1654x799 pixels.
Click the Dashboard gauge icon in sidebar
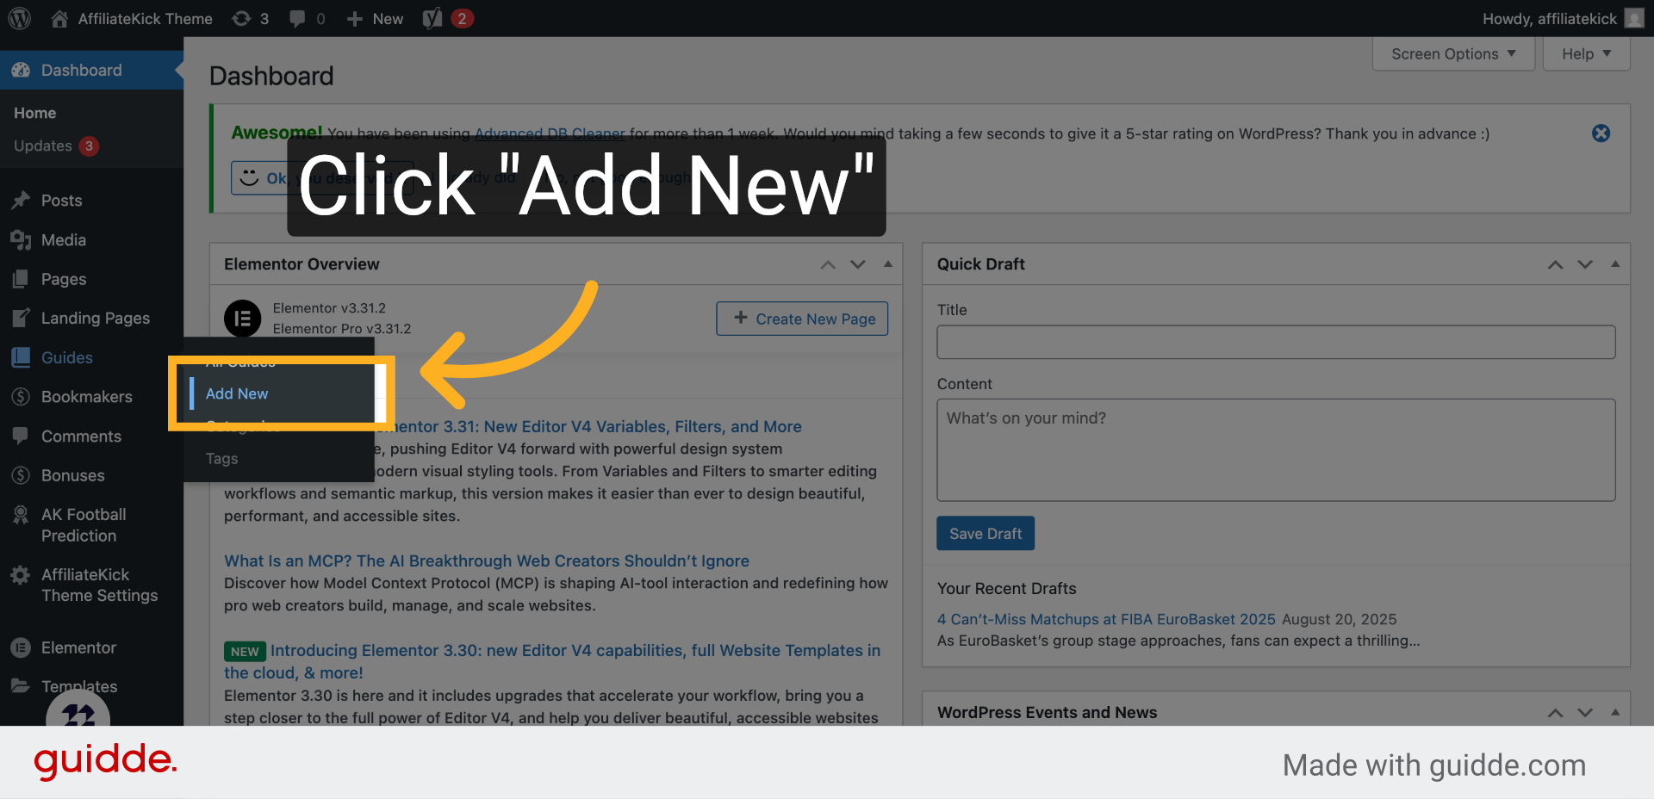[21, 70]
